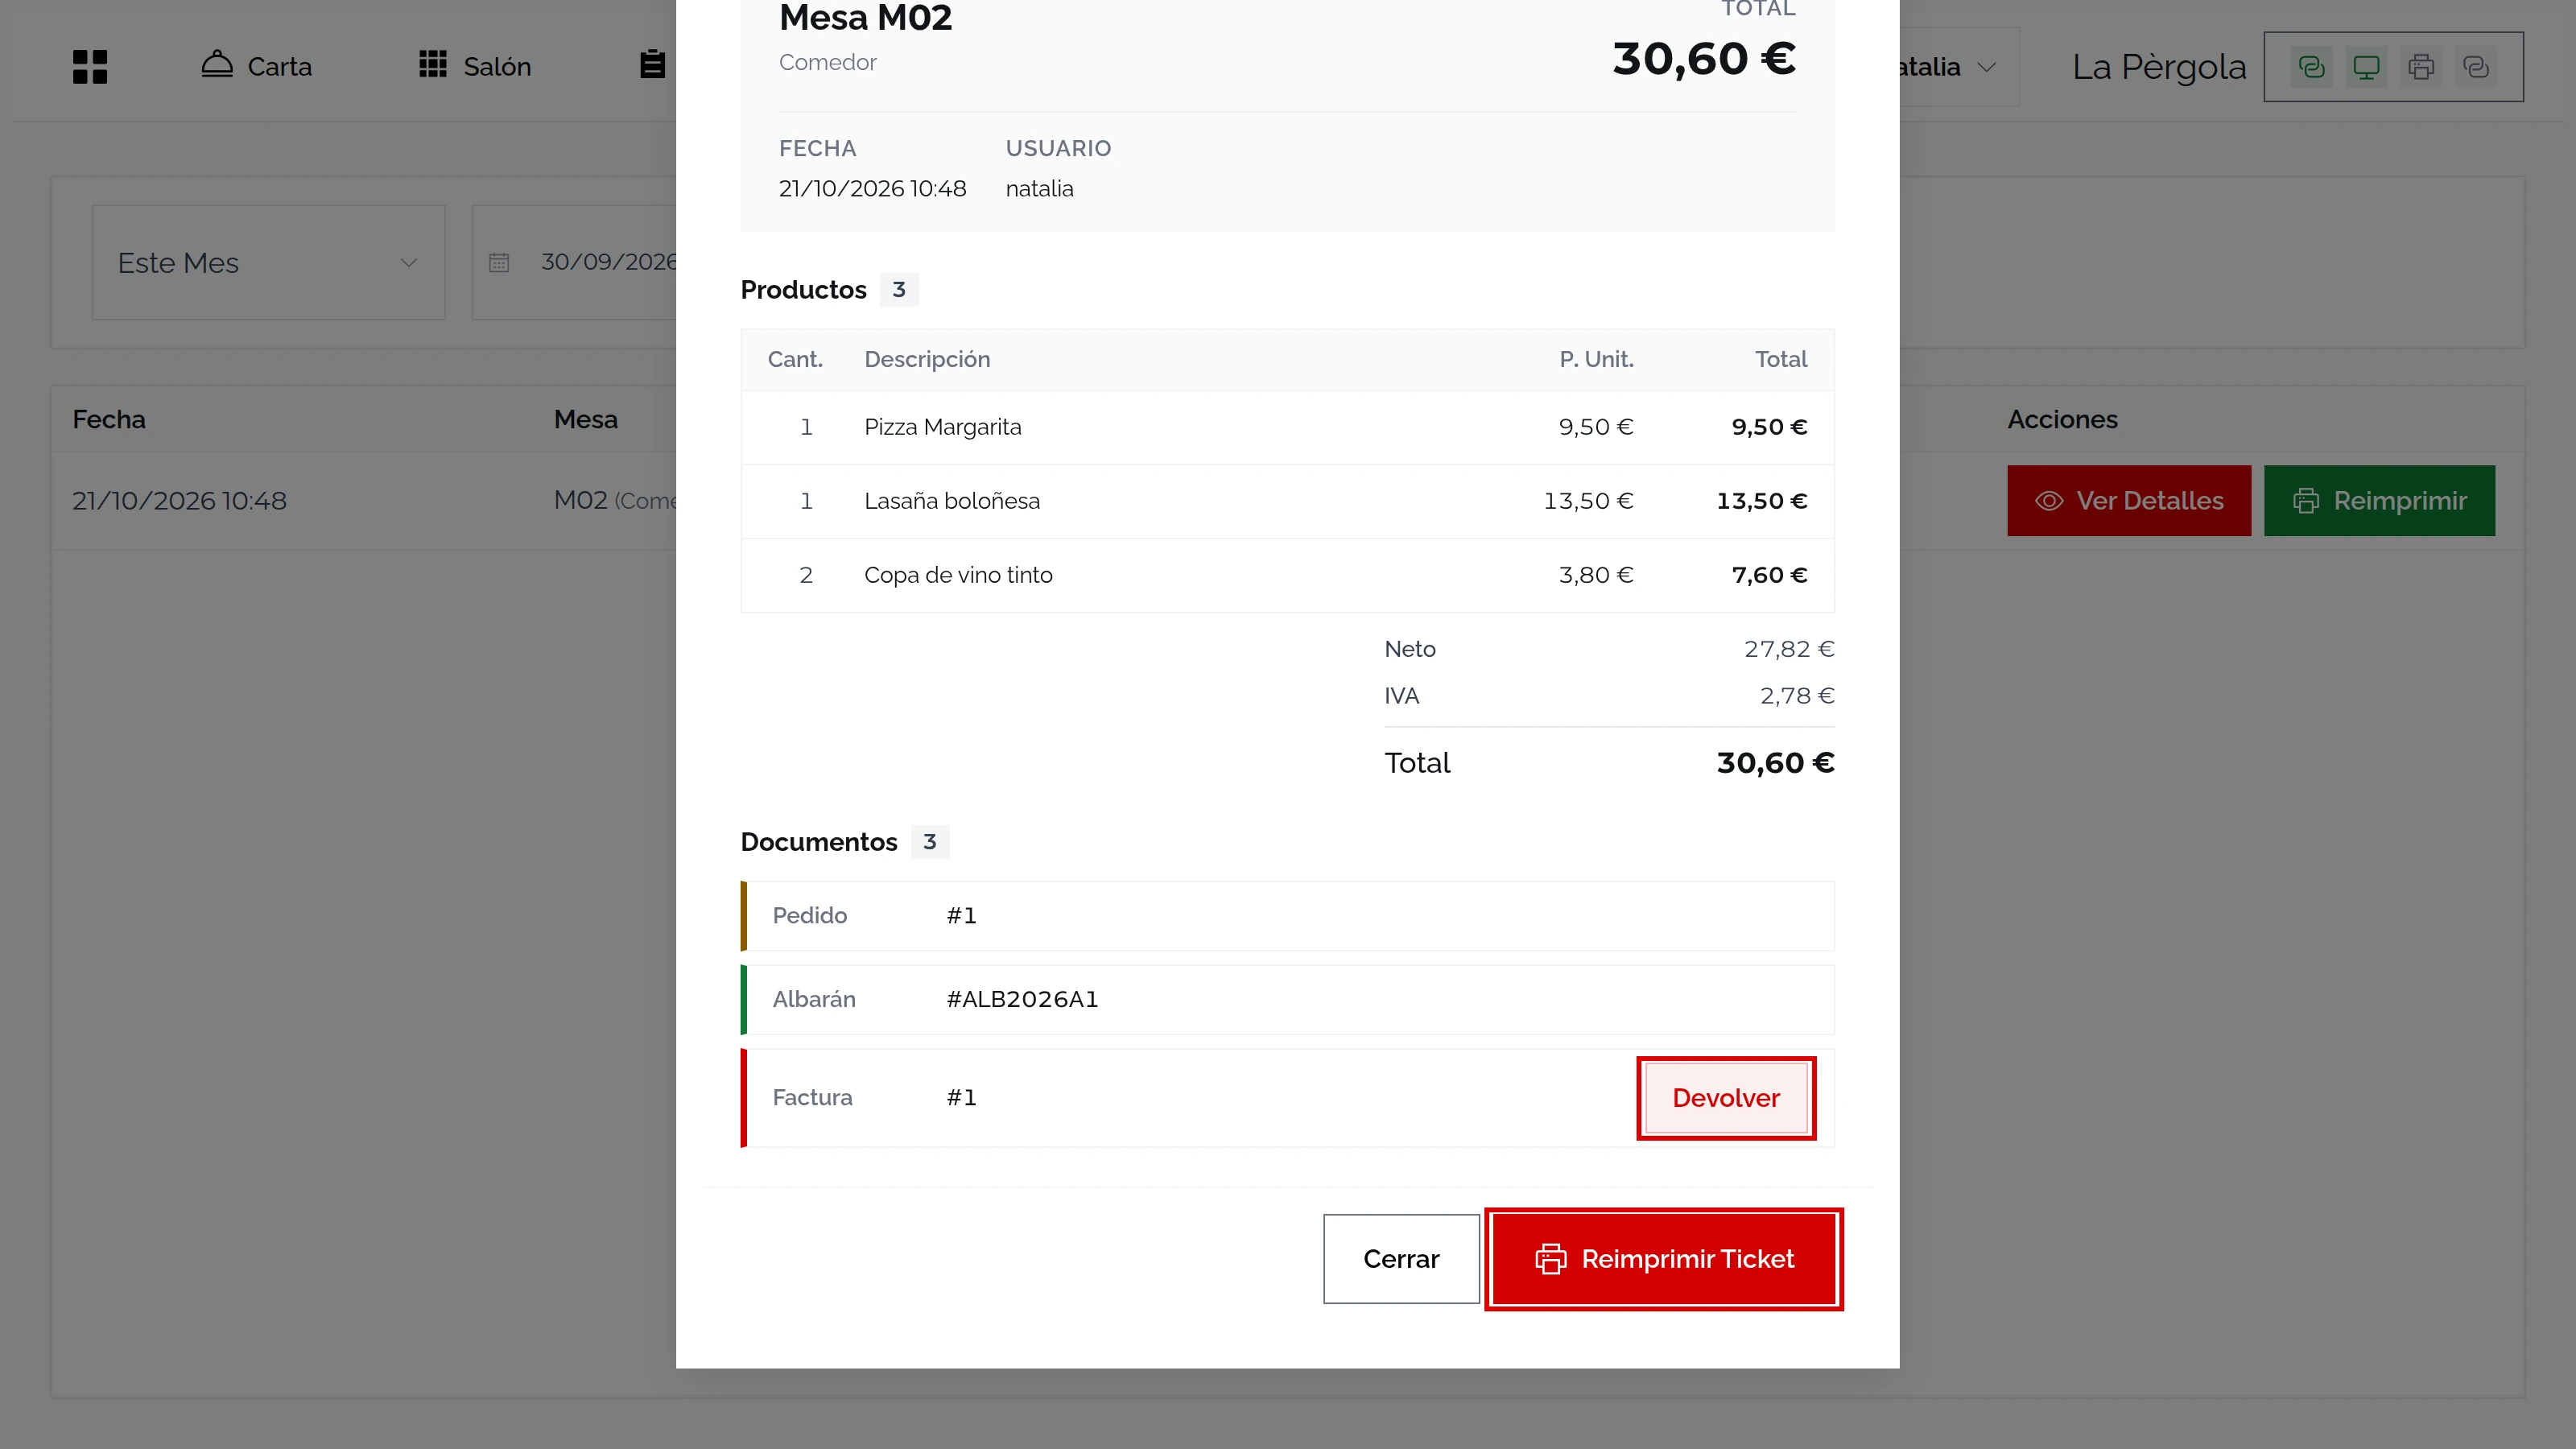
Task: Open the Este Mes period dropdown
Action: [x=268, y=263]
